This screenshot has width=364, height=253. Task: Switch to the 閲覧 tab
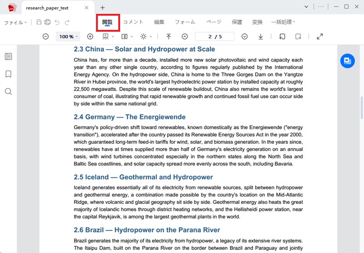pyautogui.click(x=107, y=22)
